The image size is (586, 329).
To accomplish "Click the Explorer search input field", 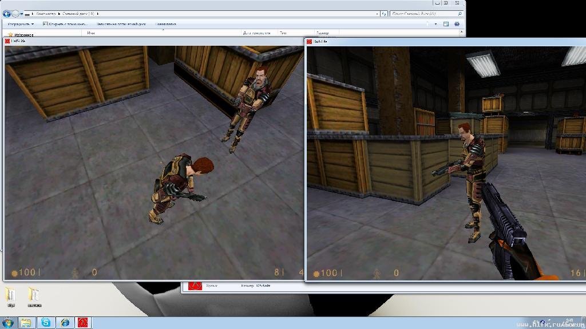I will coord(423,13).
